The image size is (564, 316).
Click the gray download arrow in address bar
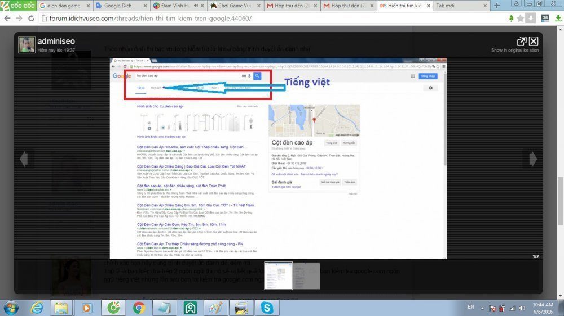click(x=531, y=19)
